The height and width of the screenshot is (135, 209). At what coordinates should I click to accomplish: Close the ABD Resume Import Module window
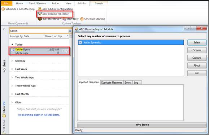tap(201, 28)
